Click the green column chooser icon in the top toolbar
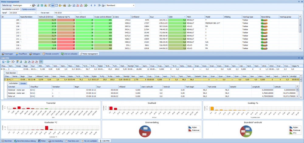This screenshot has width=304, height=143. tap(42, 5)
